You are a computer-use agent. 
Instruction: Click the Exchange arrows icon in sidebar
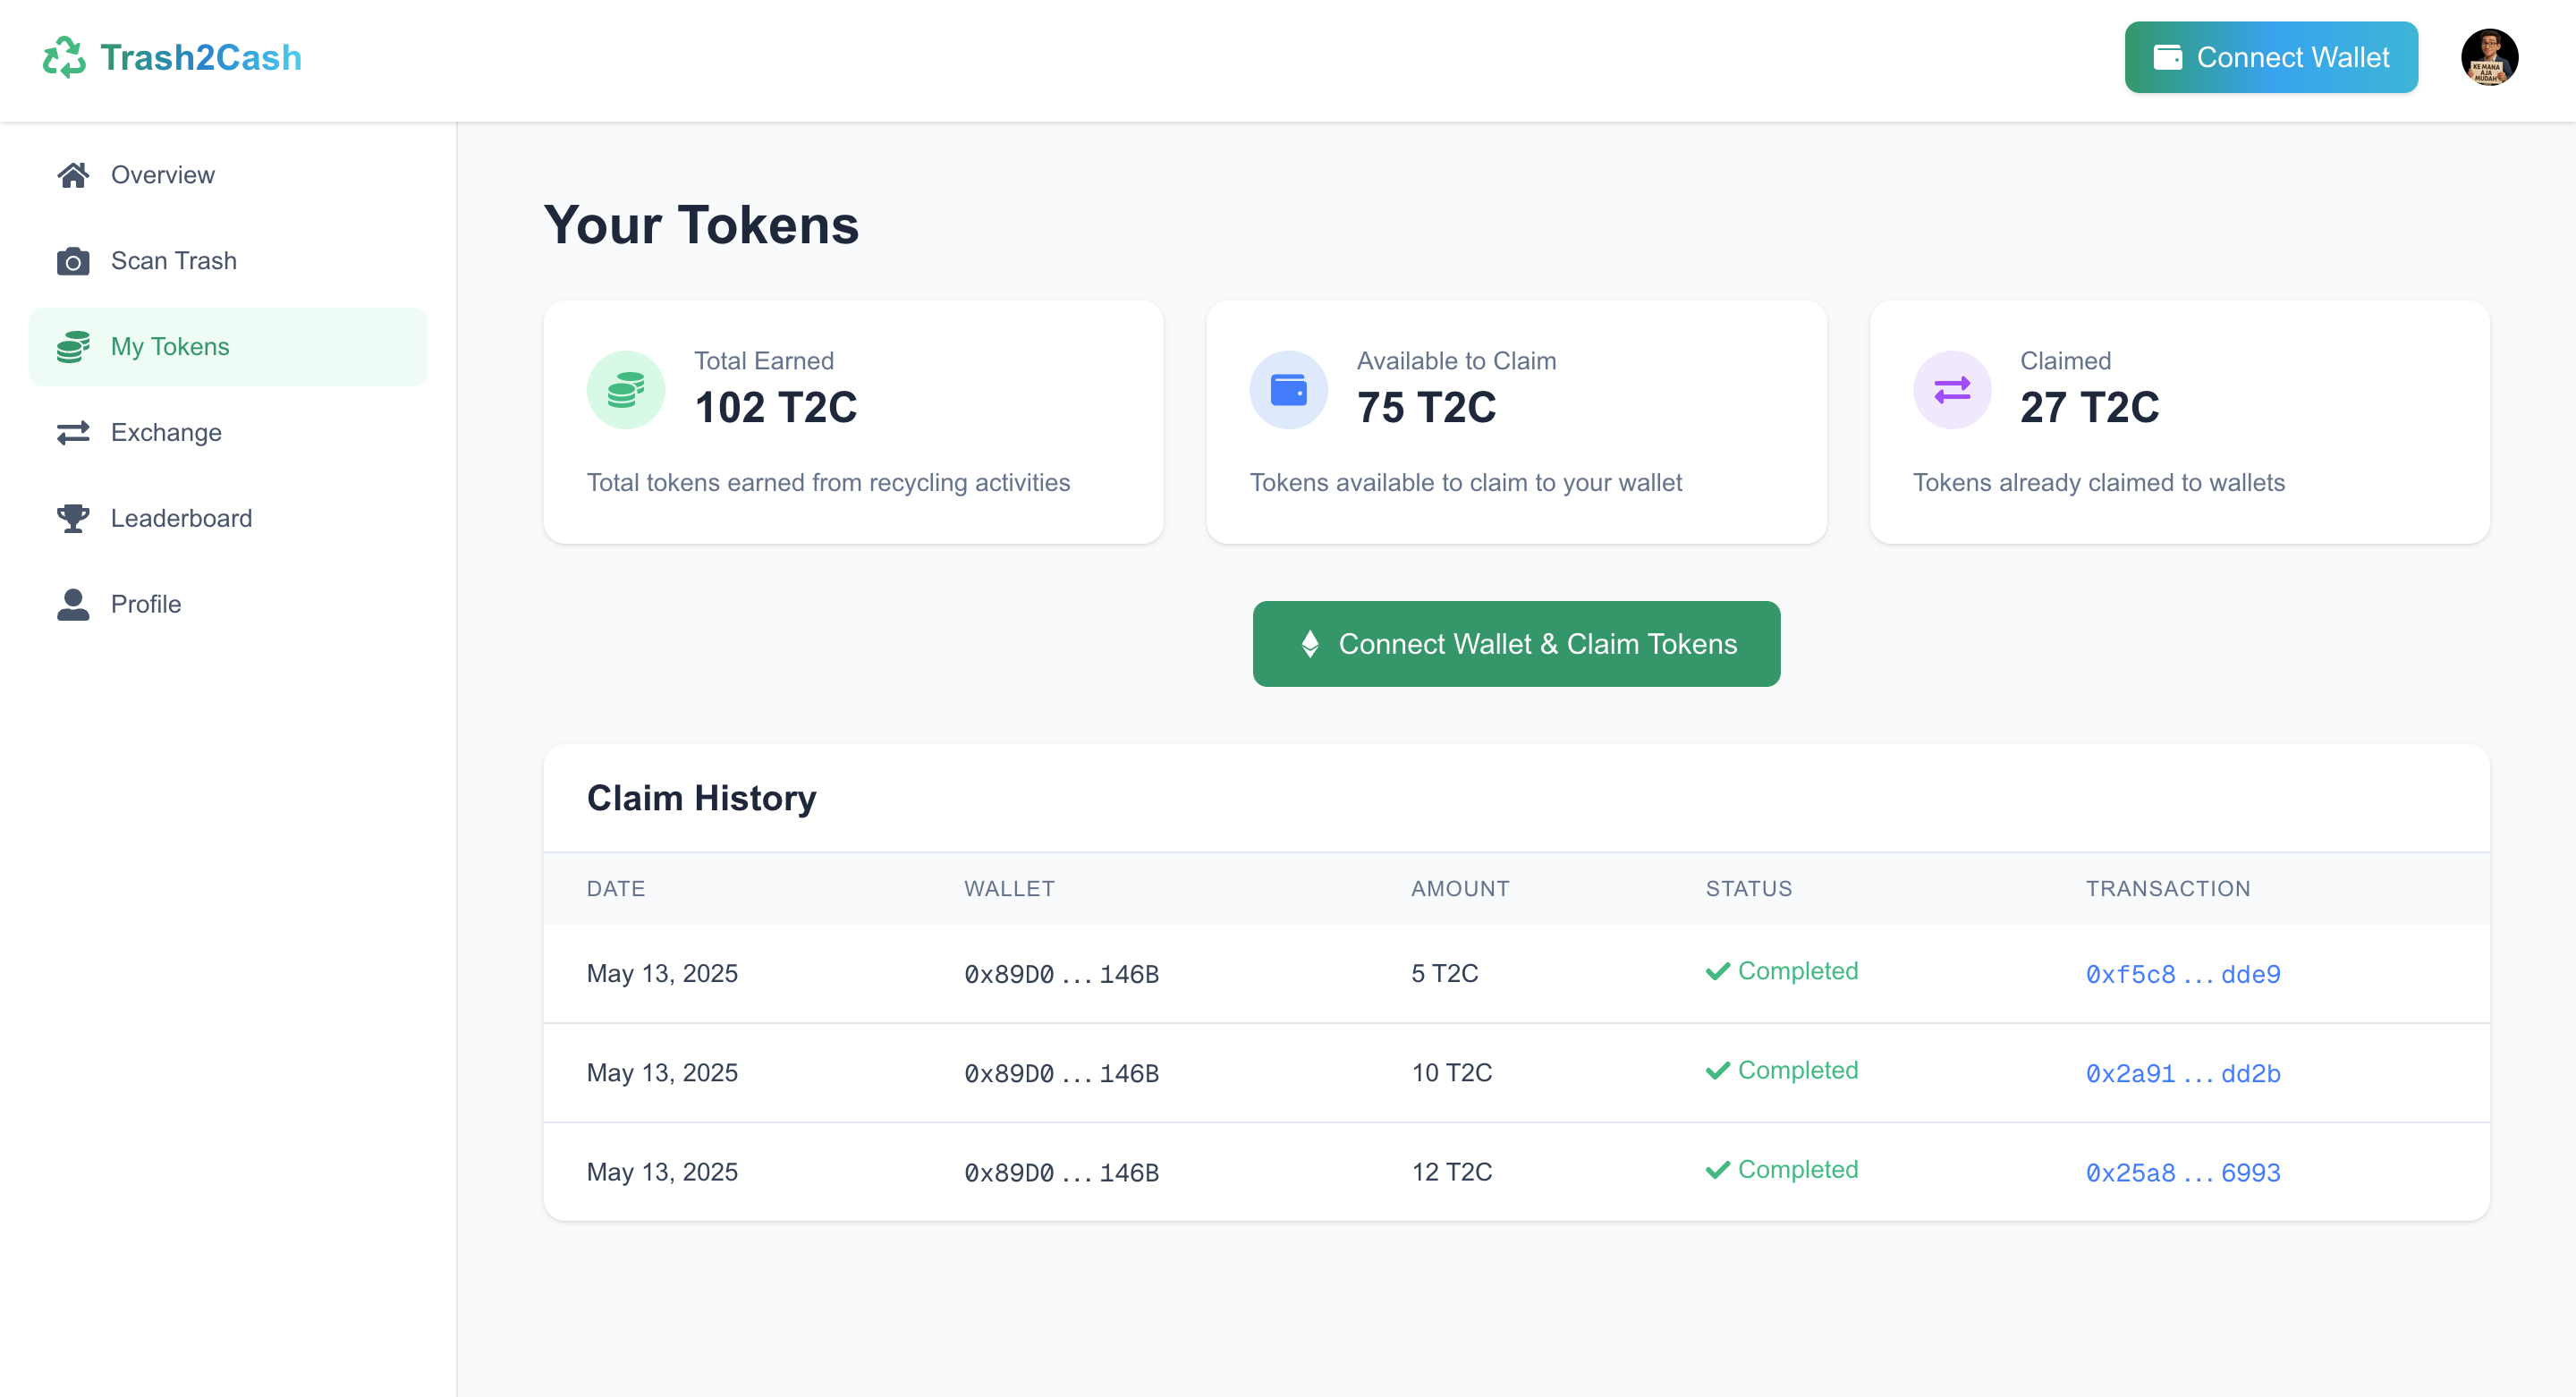tap(73, 433)
